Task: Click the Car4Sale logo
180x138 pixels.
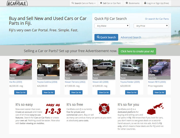Action: [17, 3]
